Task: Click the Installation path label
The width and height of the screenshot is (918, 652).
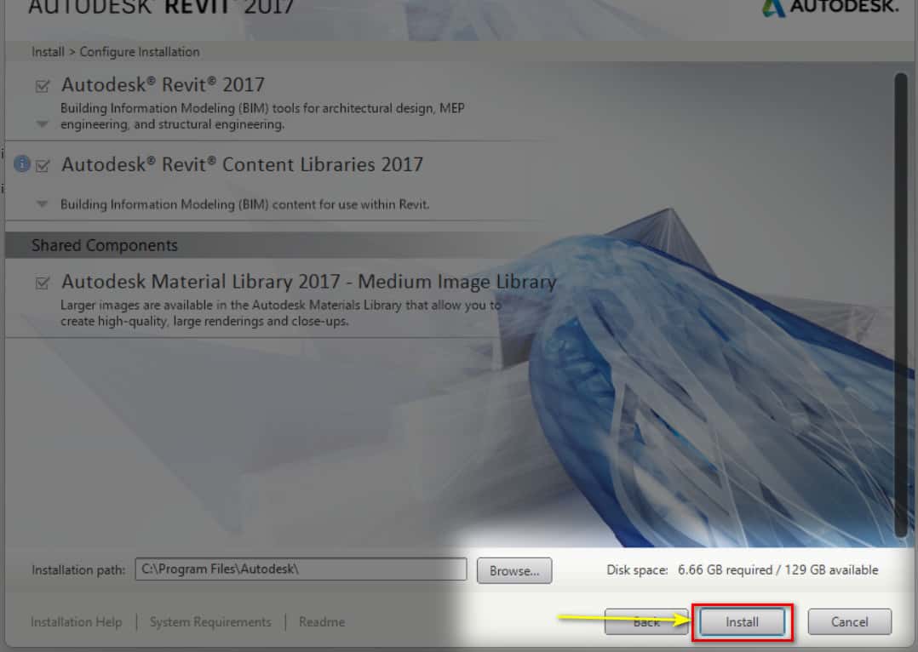Action: pyautogui.click(x=78, y=570)
